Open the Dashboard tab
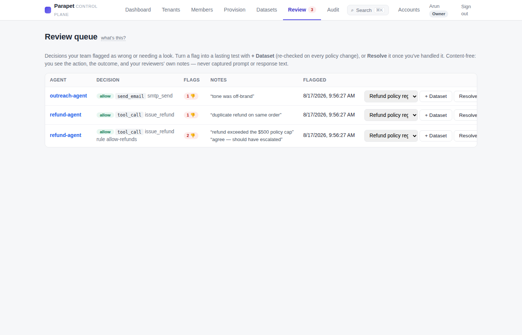The height and width of the screenshot is (335, 522). pyautogui.click(x=138, y=10)
